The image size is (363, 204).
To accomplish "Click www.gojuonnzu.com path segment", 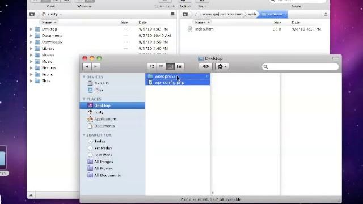I will click(x=222, y=14).
